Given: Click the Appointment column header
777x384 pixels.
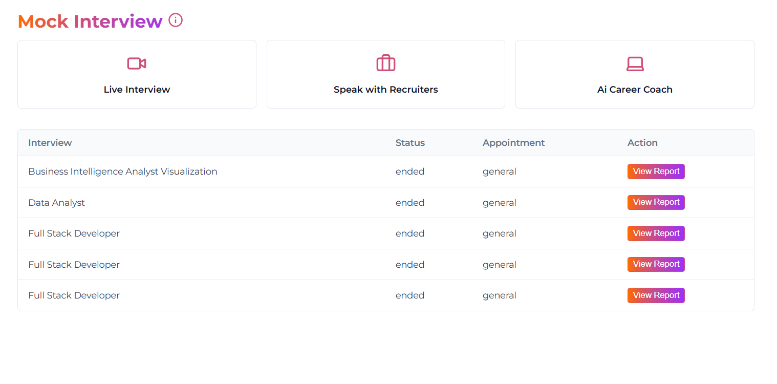Looking at the screenshot, I should (x=513, y=143).
